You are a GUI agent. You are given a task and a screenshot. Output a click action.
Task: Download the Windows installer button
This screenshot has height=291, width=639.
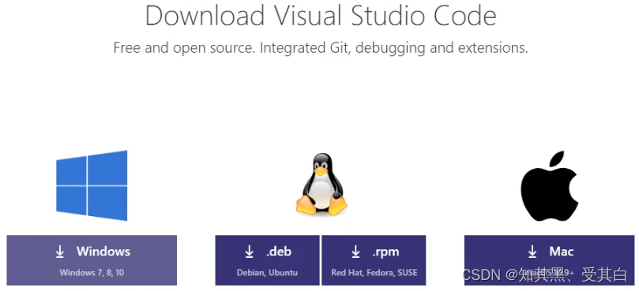(92, 260)
